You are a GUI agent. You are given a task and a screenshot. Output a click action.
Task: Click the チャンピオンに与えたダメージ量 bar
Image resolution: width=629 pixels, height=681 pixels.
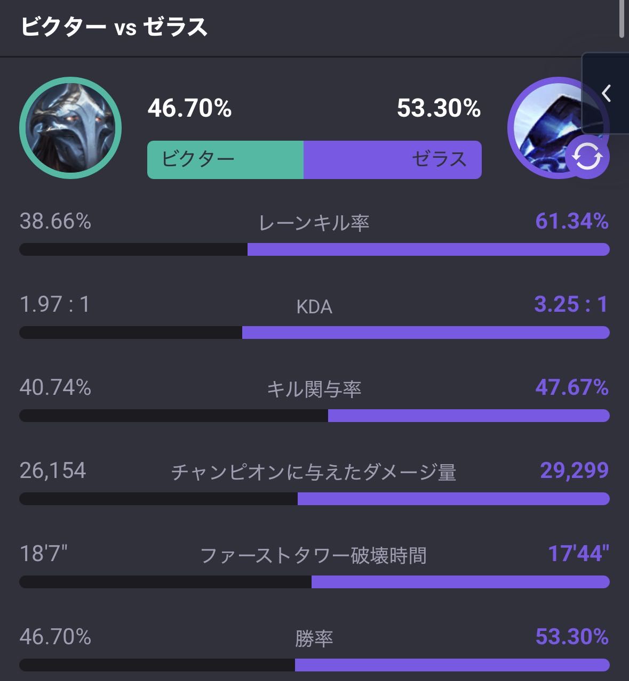(x=314, y=499)
